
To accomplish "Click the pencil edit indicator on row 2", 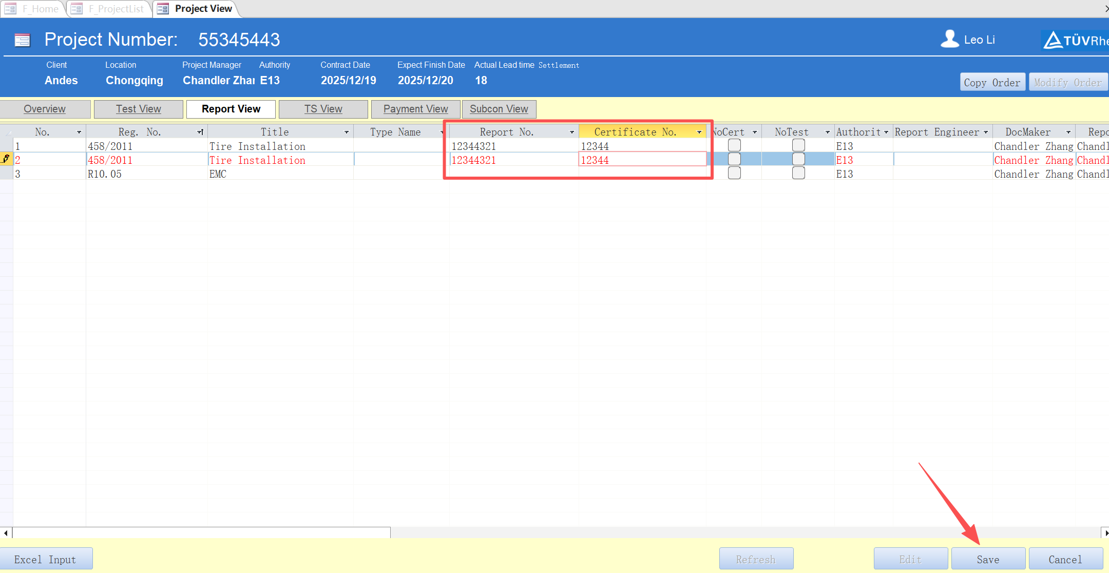I will (x=6, y=159).
